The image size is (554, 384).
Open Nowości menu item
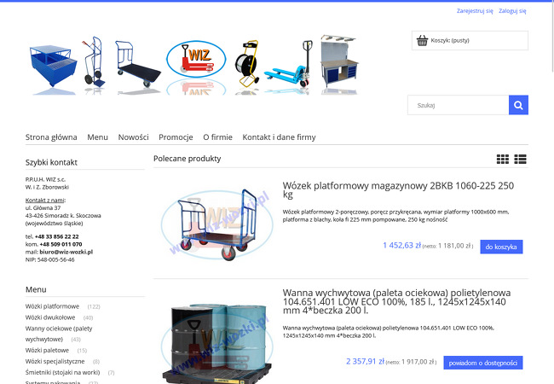(x=133, y=137)
